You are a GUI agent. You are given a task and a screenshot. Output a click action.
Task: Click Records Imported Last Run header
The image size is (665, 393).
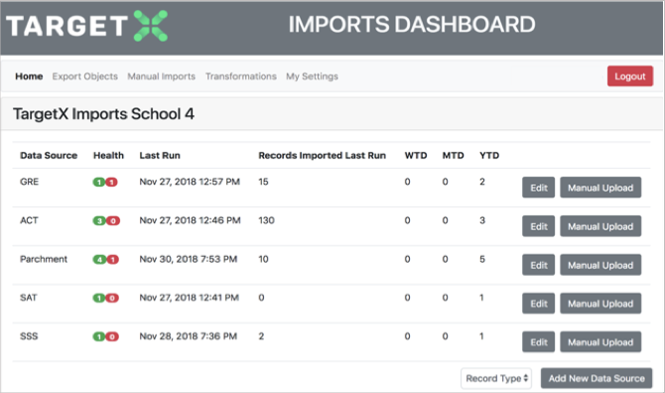(x=323, y=156)
